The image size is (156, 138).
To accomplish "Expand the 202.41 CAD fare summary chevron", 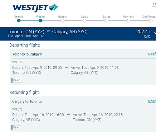I will pos(155,33).
